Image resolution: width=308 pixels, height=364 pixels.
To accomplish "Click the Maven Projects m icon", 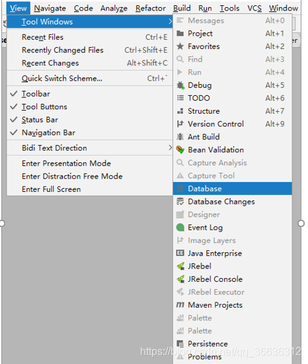I will click(180, 305).
